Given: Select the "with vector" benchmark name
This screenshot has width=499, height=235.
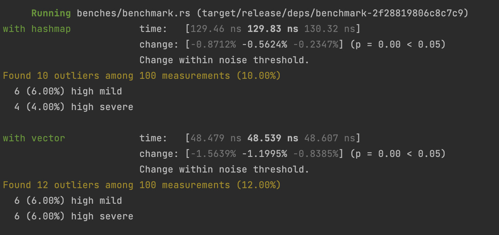Looking at the screenshot, I should tap(34, 138).
